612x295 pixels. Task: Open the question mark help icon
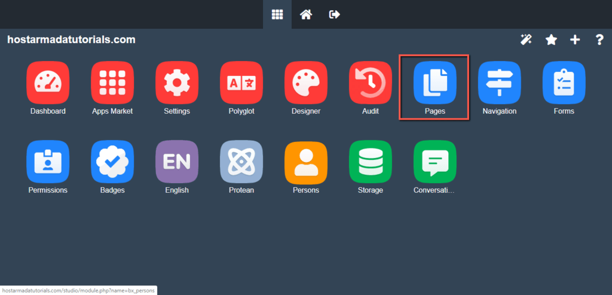click(599, 39)
